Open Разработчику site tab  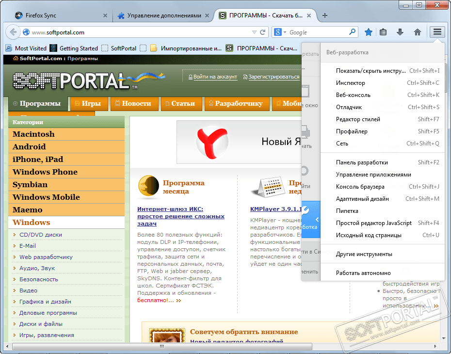tap(237, 103)
